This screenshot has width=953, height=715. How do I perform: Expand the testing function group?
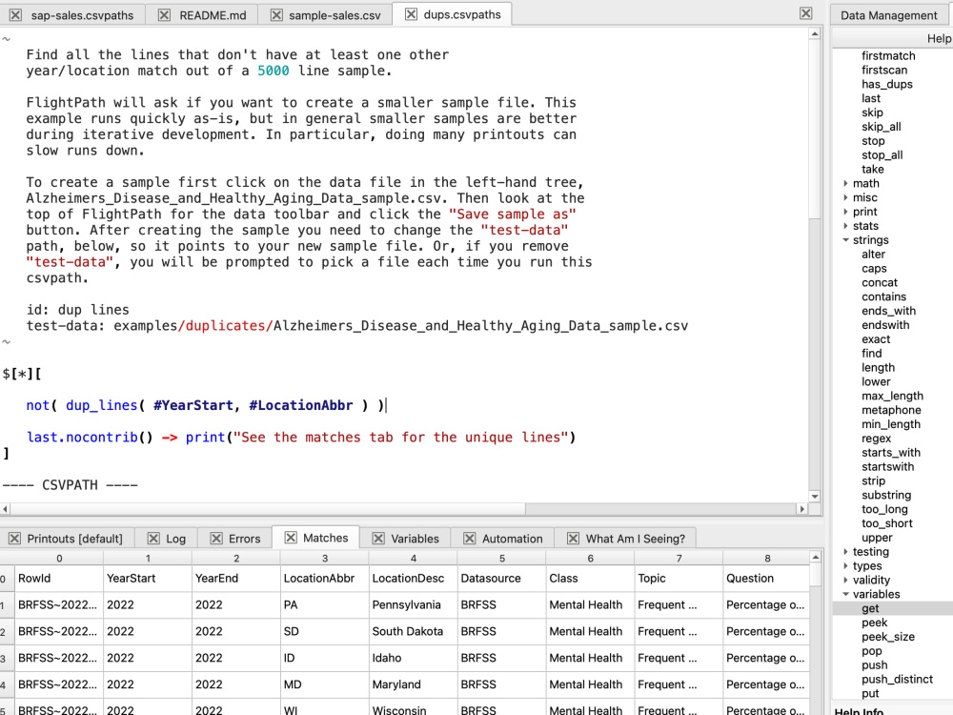click(x=846, y=551)
